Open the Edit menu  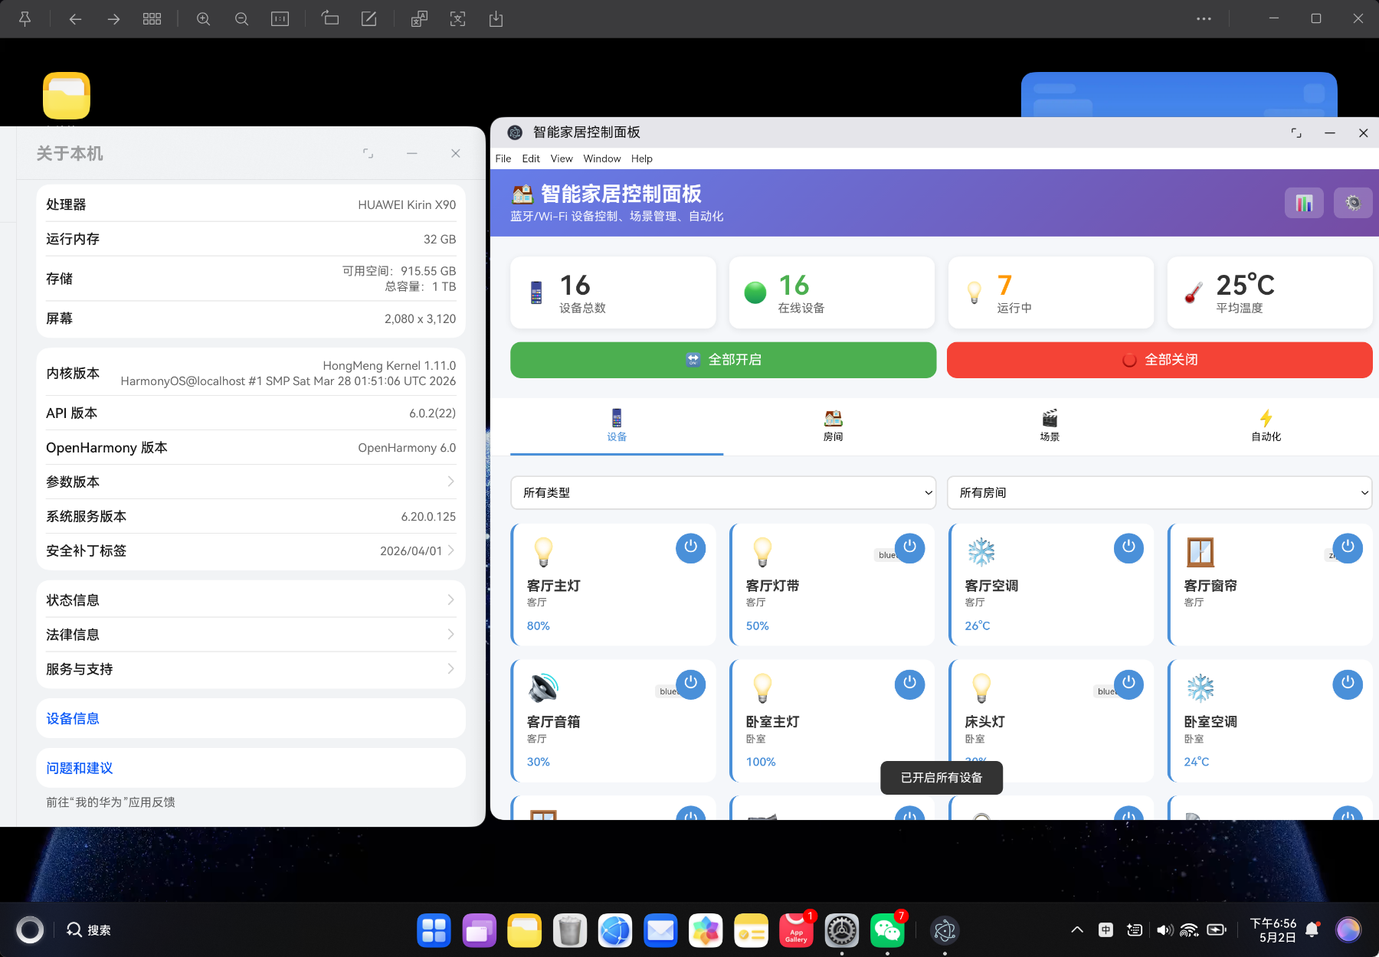click(531, 158)
